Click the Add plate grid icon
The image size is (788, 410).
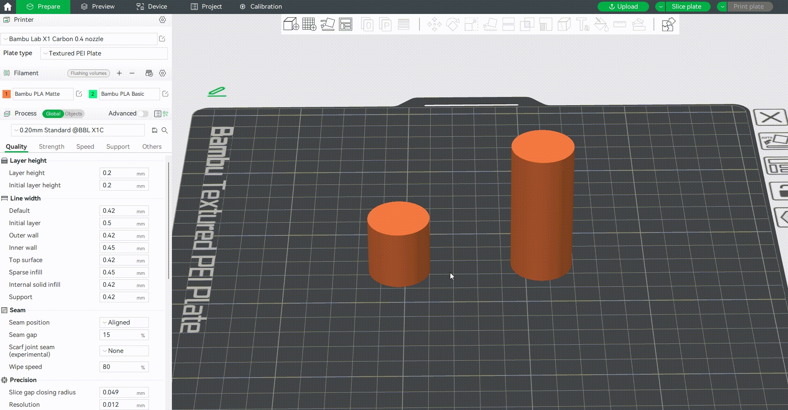click(309, 24)
